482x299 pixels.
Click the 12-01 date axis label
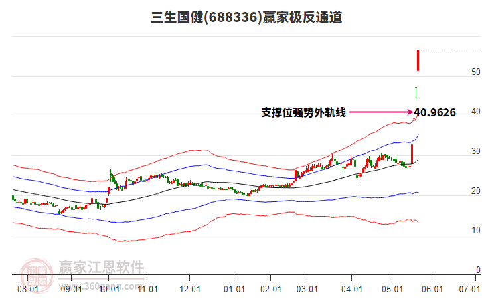[x=190, y=289]
